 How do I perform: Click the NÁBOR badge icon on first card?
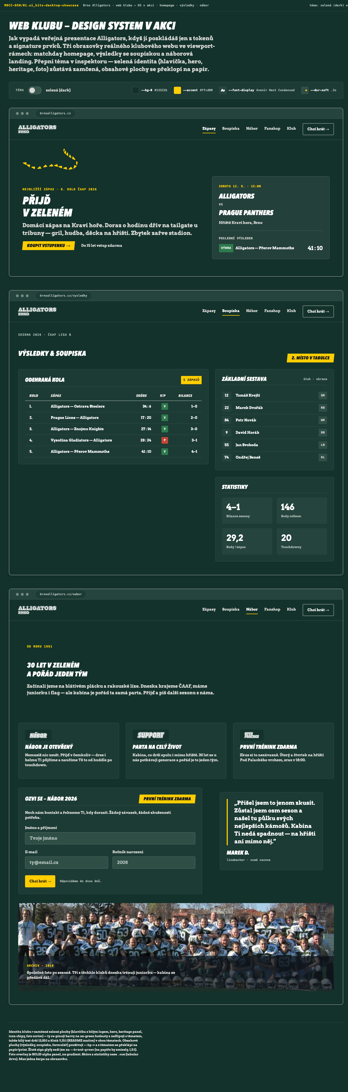point(38,736)
